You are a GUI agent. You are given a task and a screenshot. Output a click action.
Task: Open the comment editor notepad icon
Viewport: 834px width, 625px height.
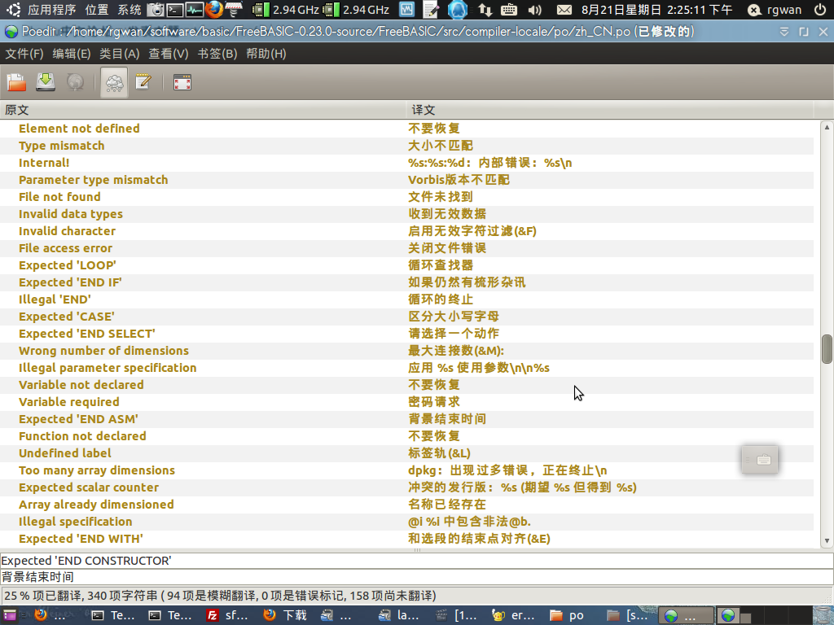[x=143, y=82]
